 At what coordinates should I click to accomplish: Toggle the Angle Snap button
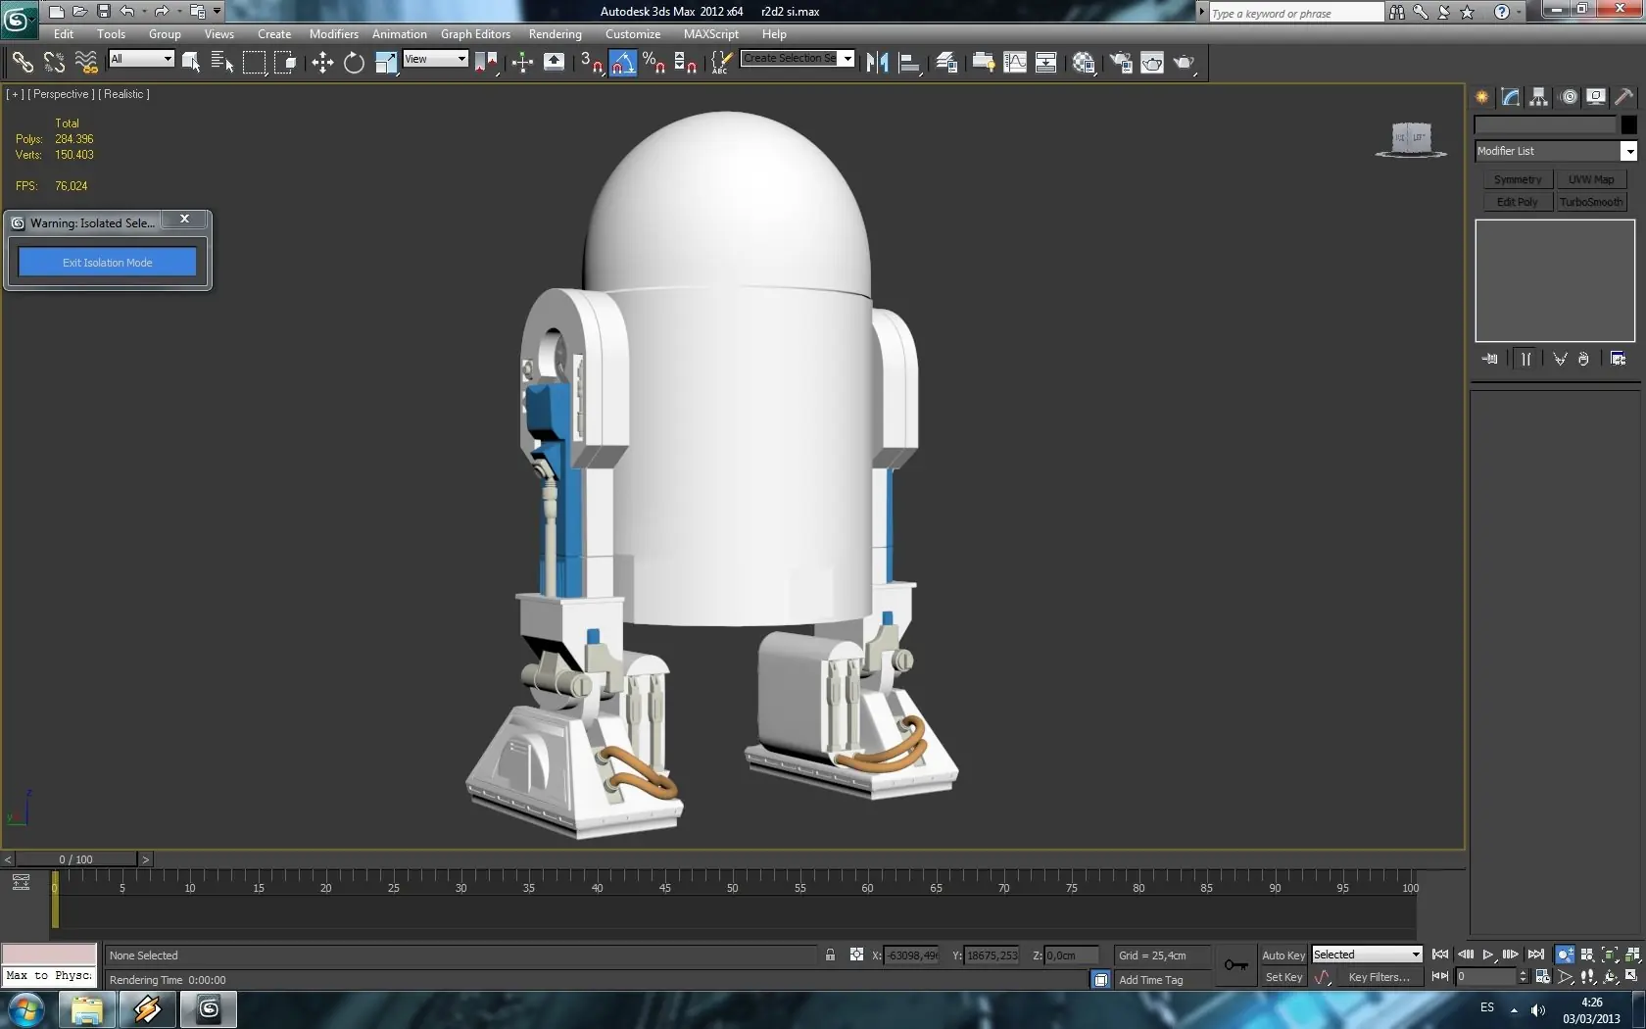623,63
